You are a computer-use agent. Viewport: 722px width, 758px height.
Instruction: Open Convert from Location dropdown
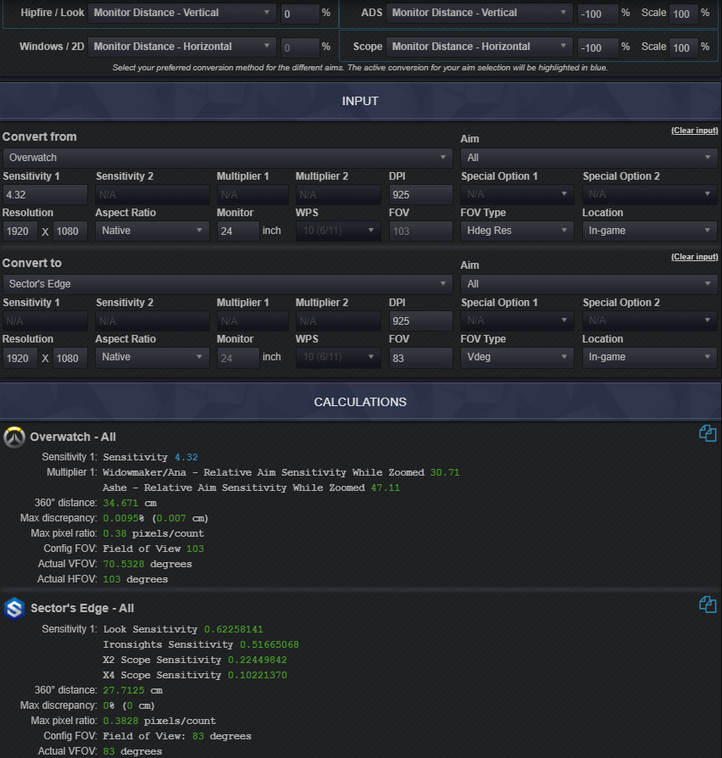click(649, 231)
